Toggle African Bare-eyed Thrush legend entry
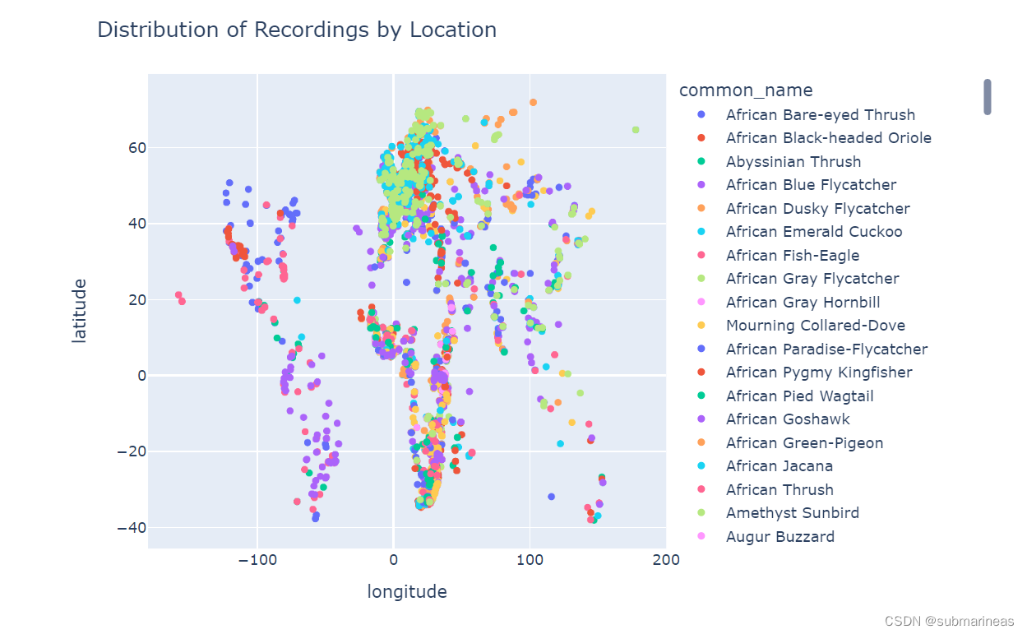This screenshot has height=634, width=1027. tap(806, 114)
